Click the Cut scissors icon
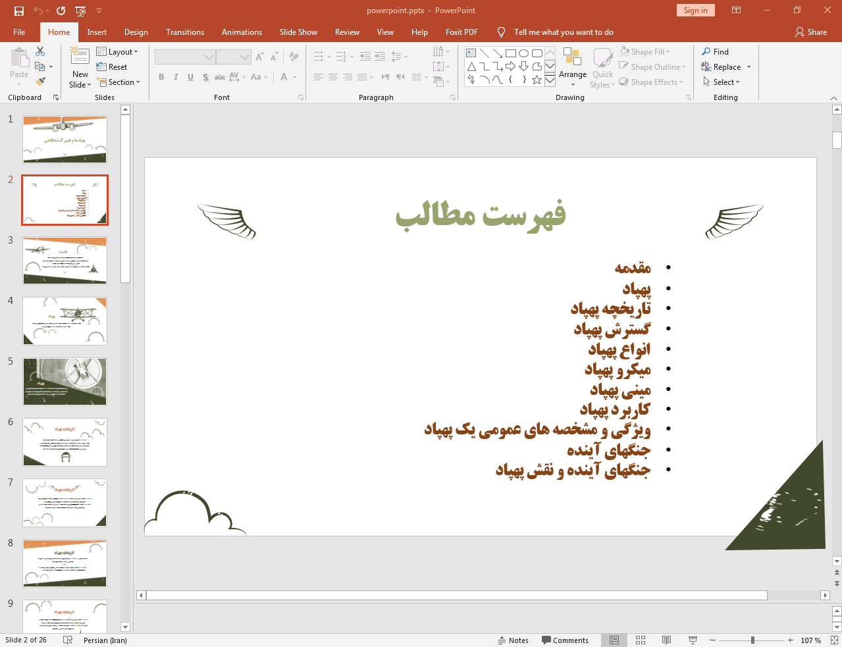This screenshot has height=647, width=842. tap(40, 51)
